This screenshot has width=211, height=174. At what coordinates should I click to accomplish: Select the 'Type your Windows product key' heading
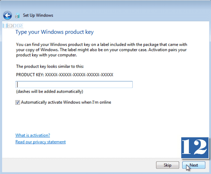[55, 32]
